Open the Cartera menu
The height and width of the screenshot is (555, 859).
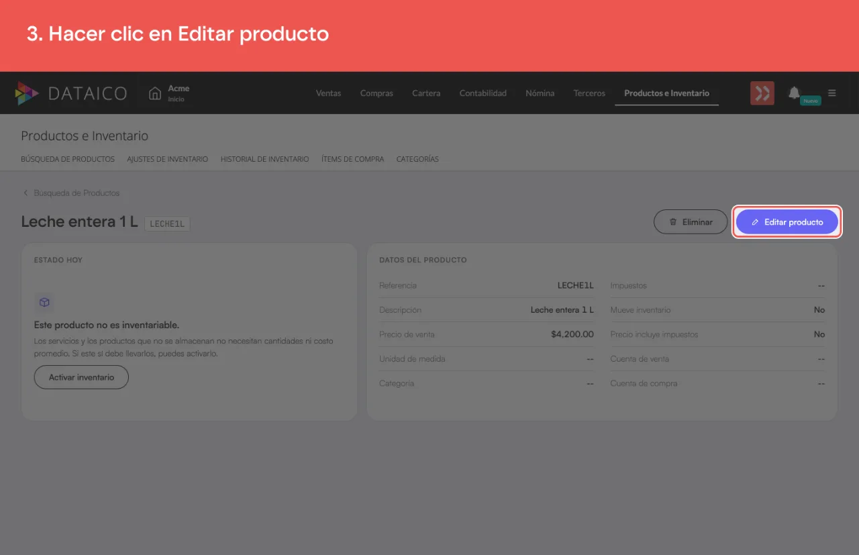(426, 93)
